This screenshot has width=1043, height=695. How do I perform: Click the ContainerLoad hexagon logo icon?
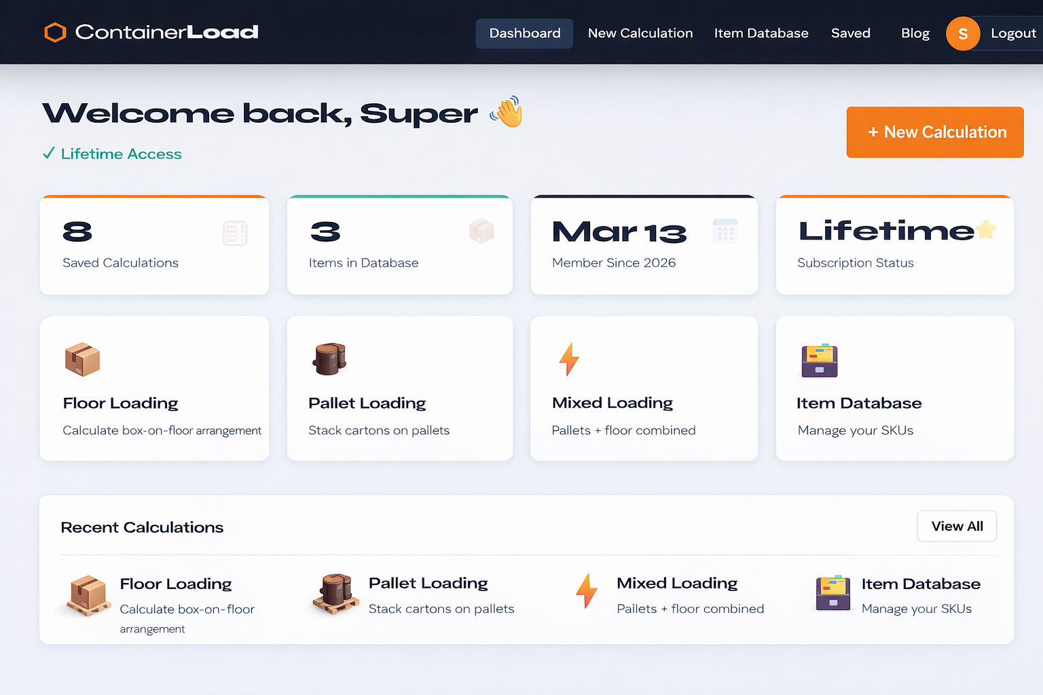click(x=54, y=32)
